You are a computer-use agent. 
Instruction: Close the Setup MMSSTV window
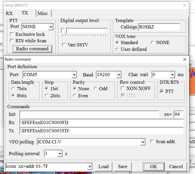[184, 5]
